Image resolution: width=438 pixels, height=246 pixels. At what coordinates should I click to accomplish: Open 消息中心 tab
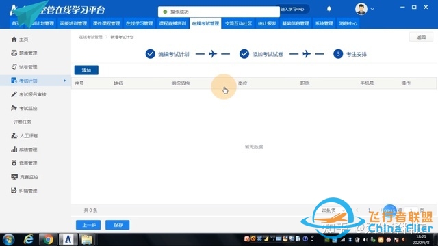click(x=348, y=23)
